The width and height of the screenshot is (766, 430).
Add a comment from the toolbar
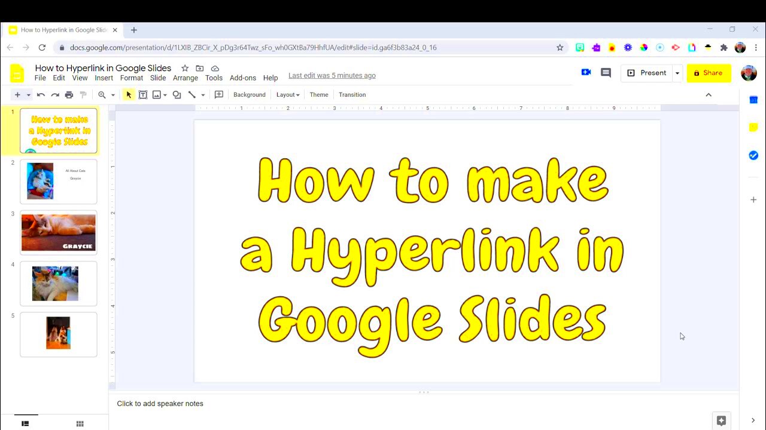219,94
